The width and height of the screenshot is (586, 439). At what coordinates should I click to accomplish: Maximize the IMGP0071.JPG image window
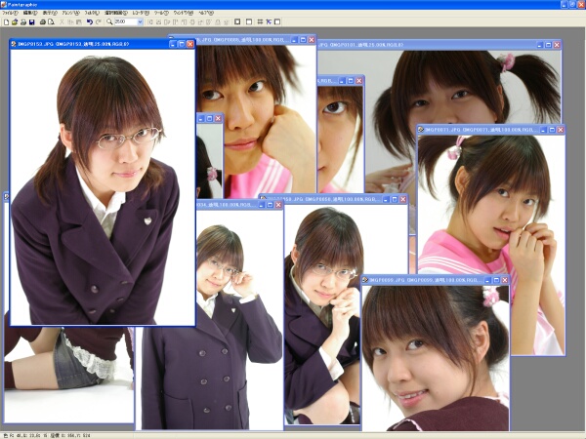click(552, 130)
